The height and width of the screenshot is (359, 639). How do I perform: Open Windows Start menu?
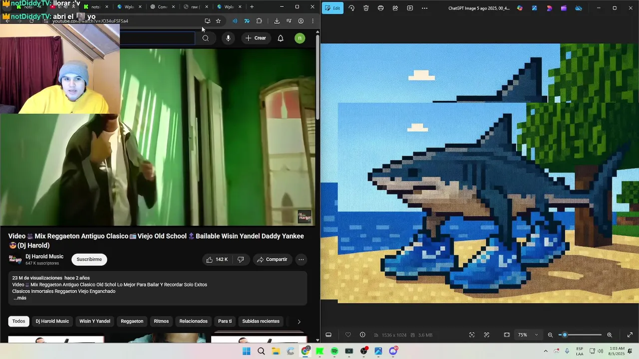pyautogui.click(x=246, y=351)
